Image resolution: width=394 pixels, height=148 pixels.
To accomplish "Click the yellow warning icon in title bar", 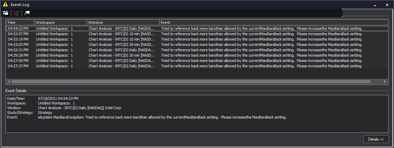I will (5, 4).
